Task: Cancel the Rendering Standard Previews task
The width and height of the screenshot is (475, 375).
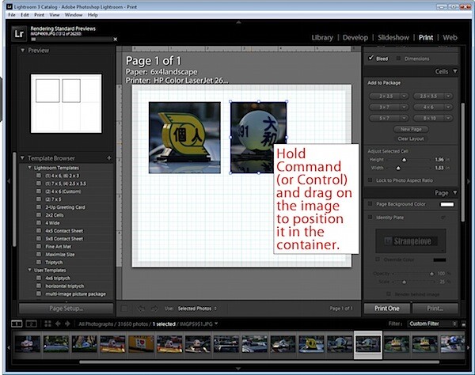Action: (115, 40)
